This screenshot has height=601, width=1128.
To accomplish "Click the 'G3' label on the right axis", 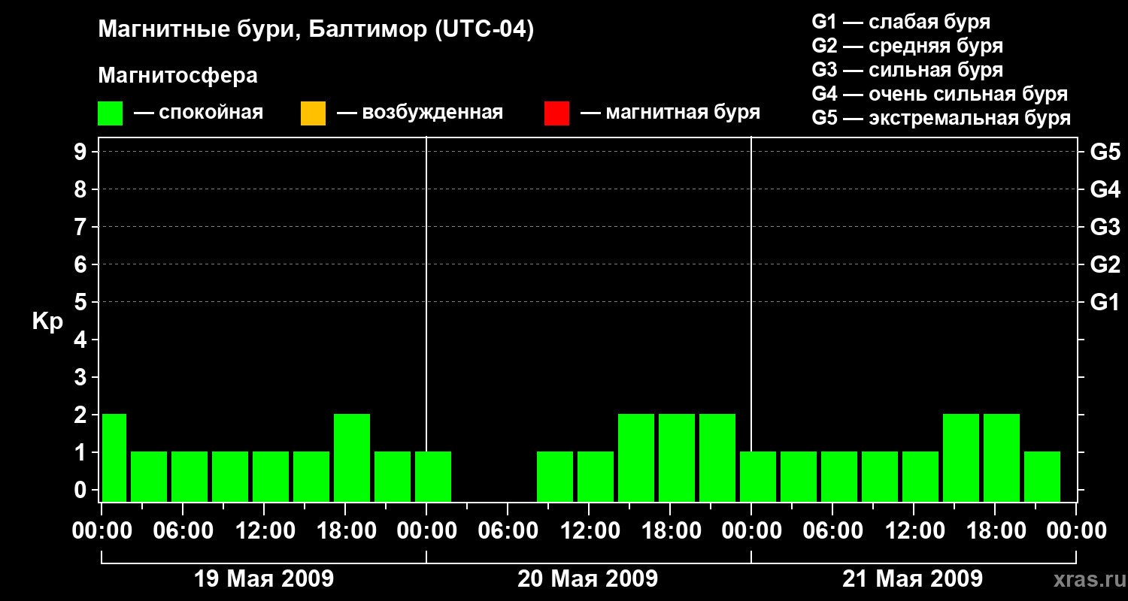I will 1105,227.
